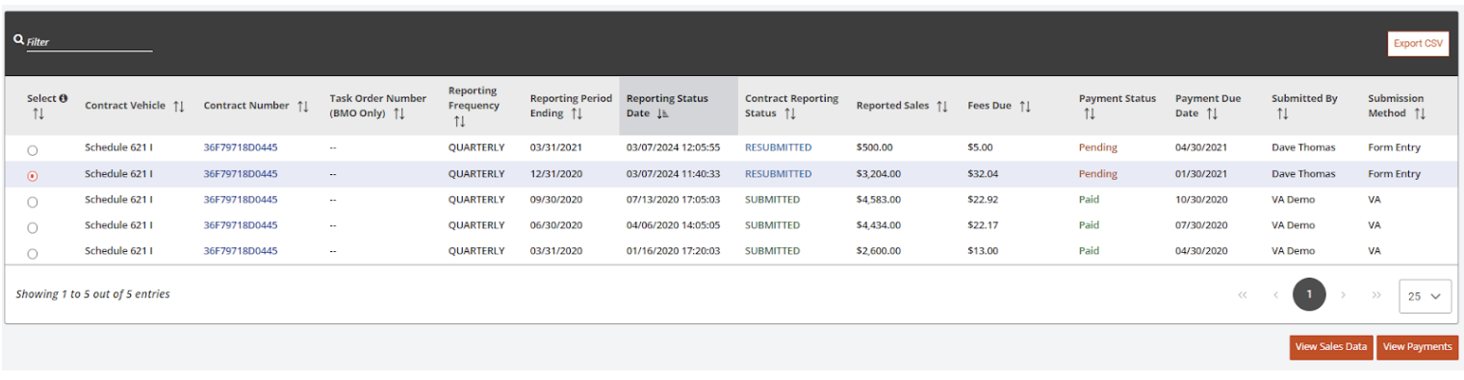Viewport: 1464px width, 380px height.
Task: Sort by Contract Number column arrows
Action: pos(303,106)
